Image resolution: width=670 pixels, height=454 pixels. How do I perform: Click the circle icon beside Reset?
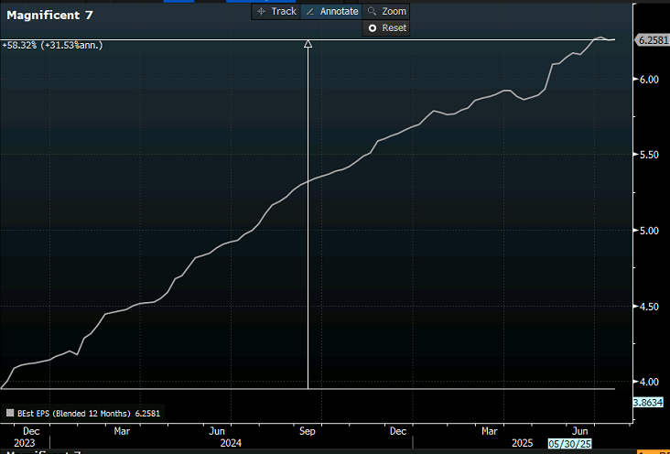[x=373, y=28]
